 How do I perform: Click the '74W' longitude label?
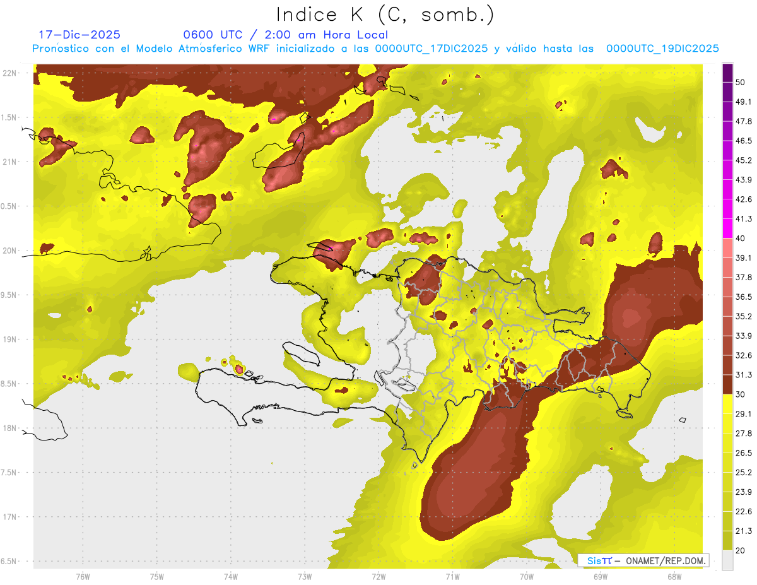click(x=231, y=576)
